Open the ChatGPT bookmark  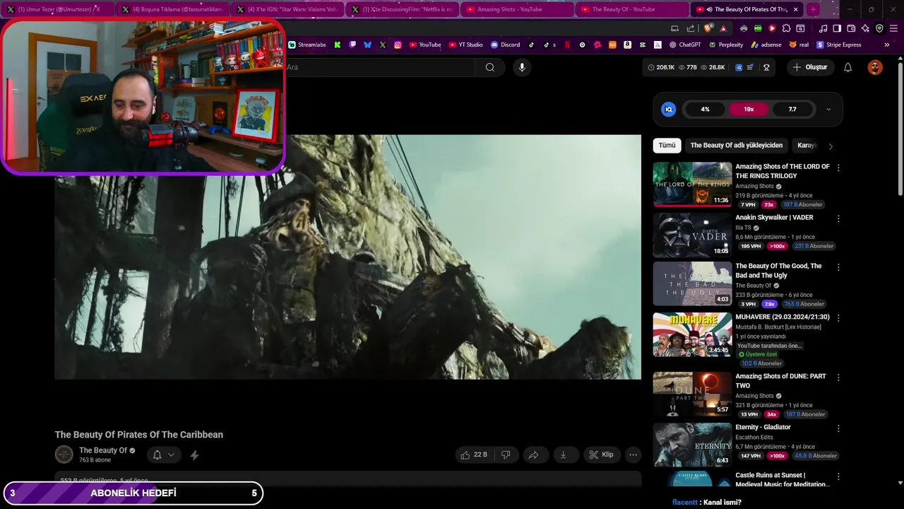(684, 45)
